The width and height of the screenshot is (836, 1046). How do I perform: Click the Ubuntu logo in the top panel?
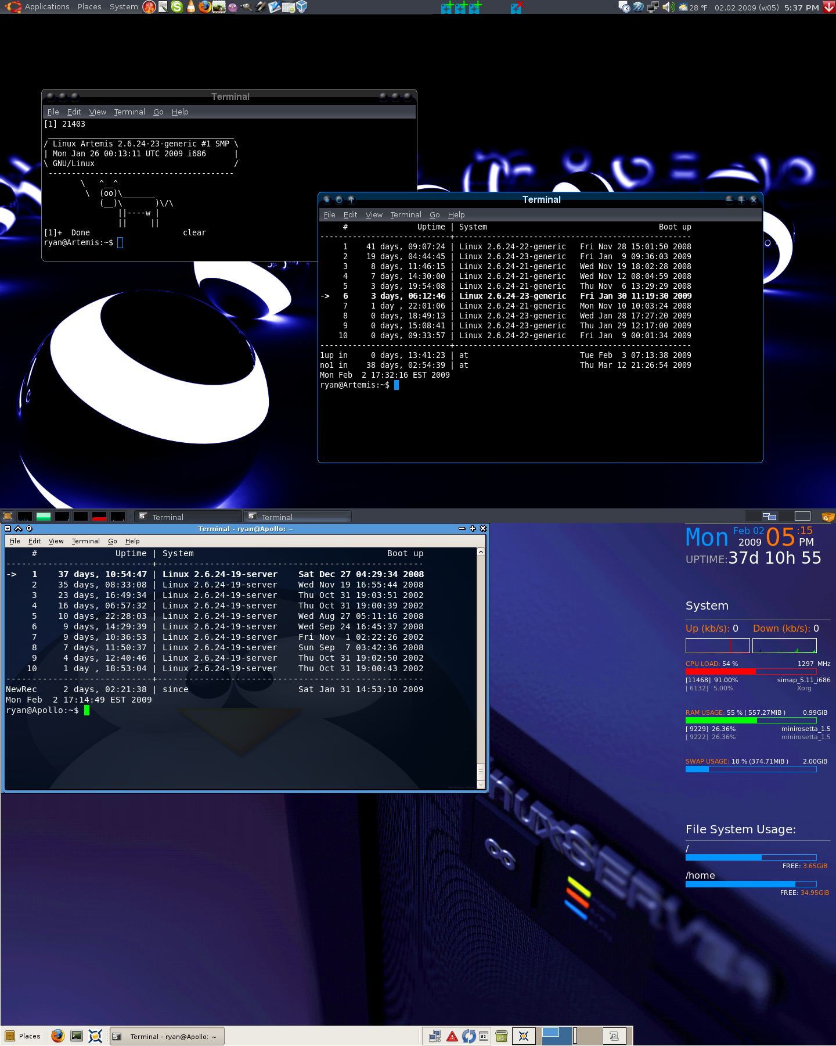coord(13,7)
